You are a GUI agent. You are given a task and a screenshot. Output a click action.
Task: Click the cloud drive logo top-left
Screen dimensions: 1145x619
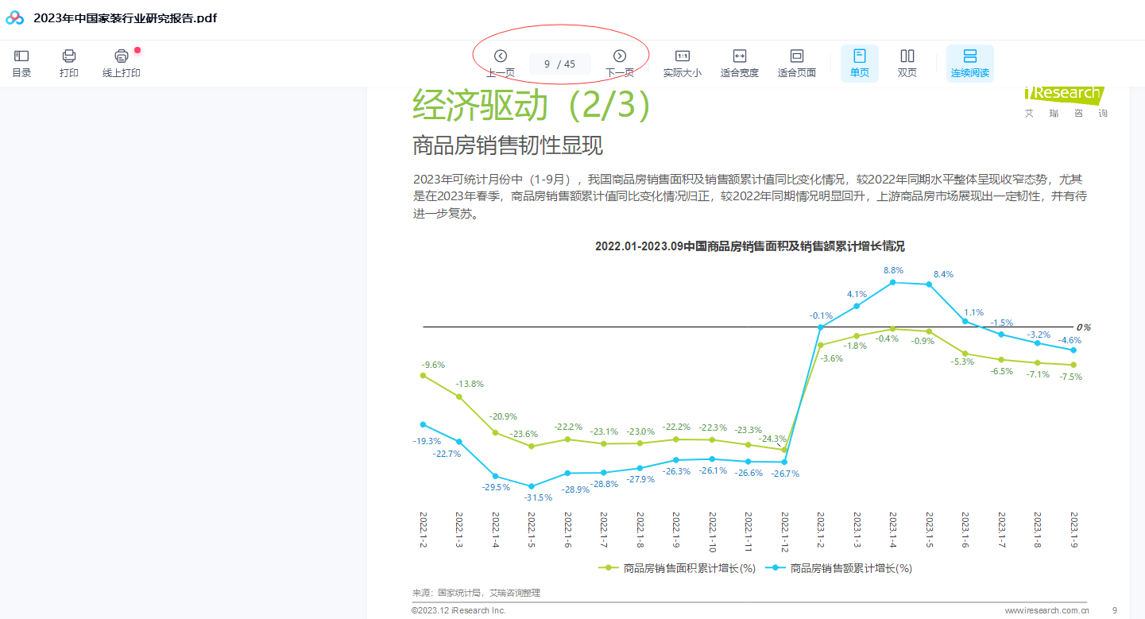tap(14, 16)
